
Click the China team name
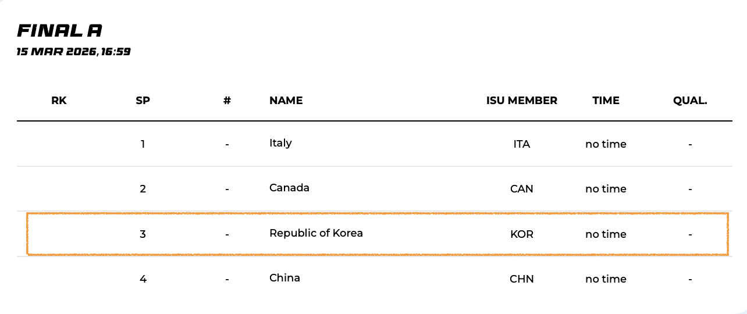284,278
